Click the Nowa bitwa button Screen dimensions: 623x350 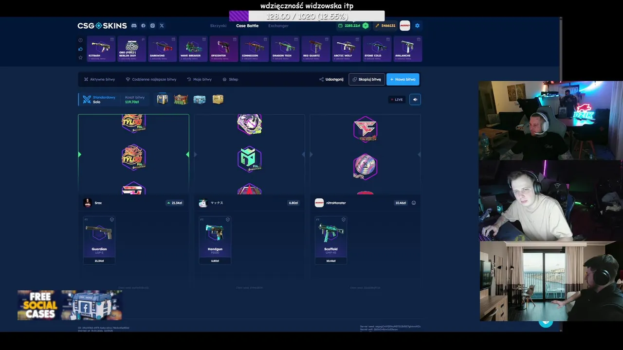[x=403, y=79]
